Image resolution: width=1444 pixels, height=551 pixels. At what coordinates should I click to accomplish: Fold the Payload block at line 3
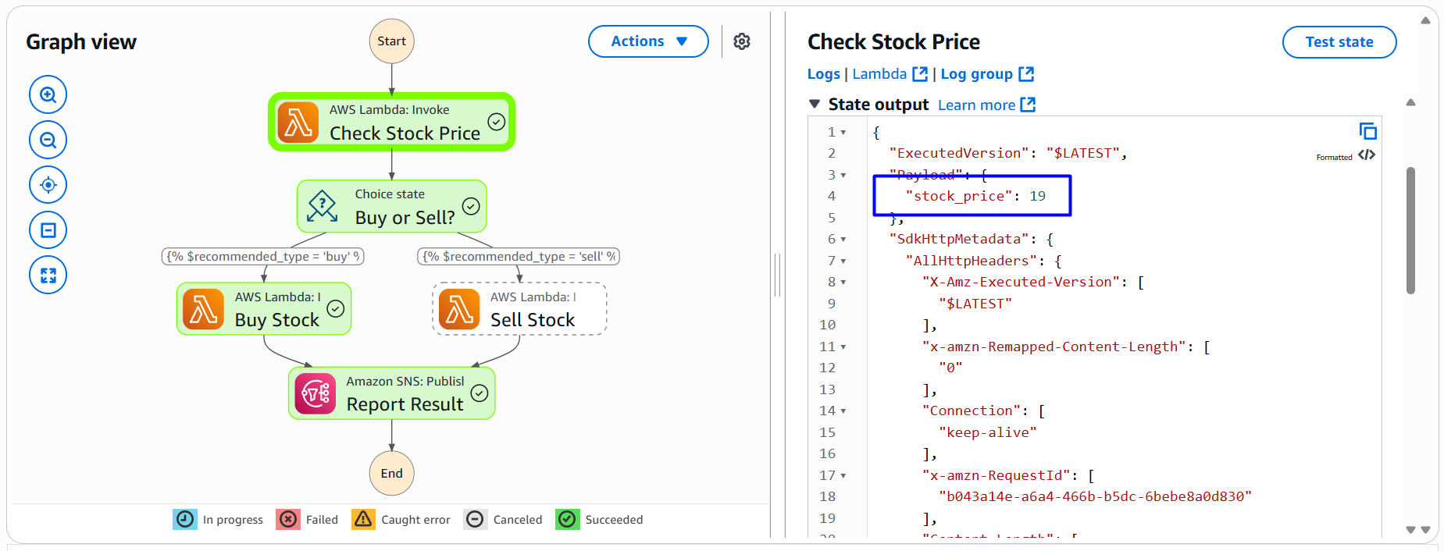[x=843, y=175]
